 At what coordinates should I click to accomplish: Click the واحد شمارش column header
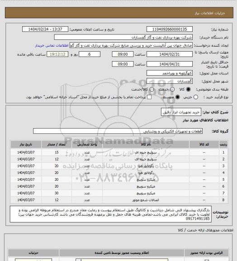(x=87, y=144)
